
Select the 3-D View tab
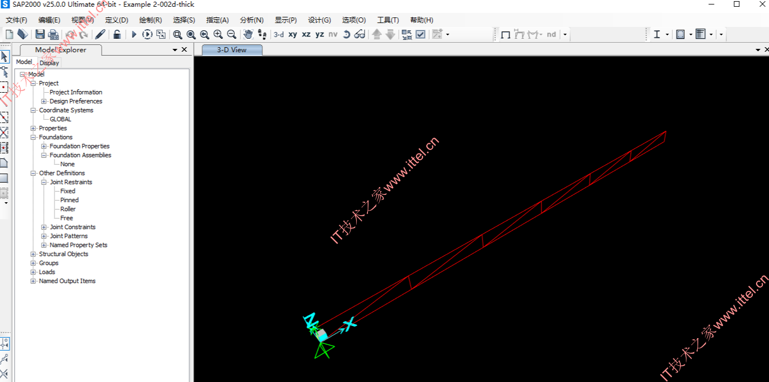(231, 50)
